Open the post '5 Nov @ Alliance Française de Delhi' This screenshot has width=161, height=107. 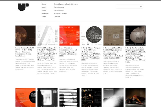point(91,54)
